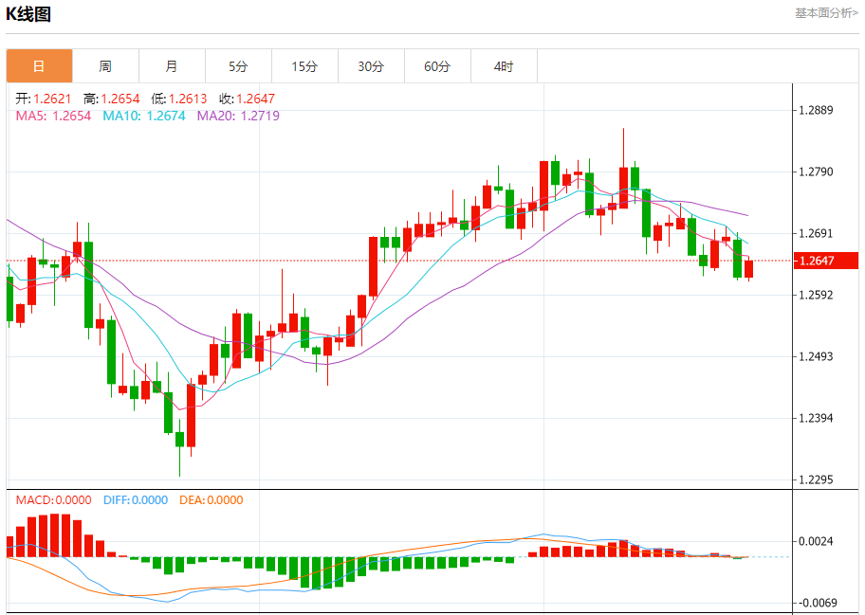Click the DIFF: 0.0000 indicator label

click(x=136, y=499)
